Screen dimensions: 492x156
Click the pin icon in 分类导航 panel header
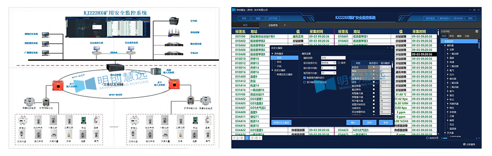477,31
